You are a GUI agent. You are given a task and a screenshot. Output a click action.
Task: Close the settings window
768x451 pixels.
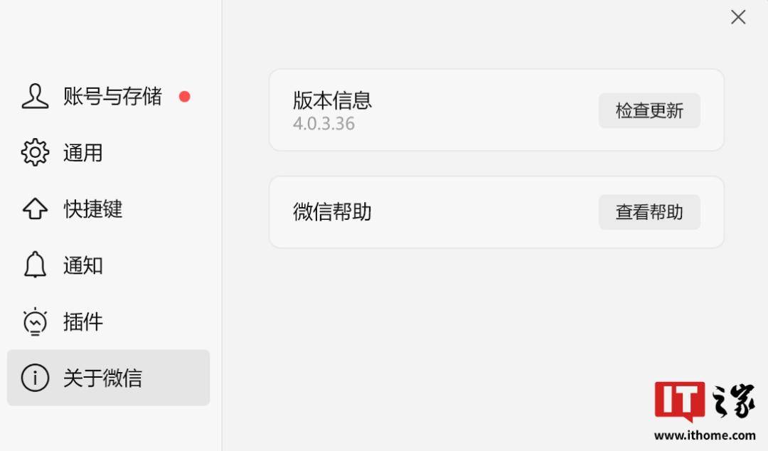pyautogui.click(x=738, y=17)
